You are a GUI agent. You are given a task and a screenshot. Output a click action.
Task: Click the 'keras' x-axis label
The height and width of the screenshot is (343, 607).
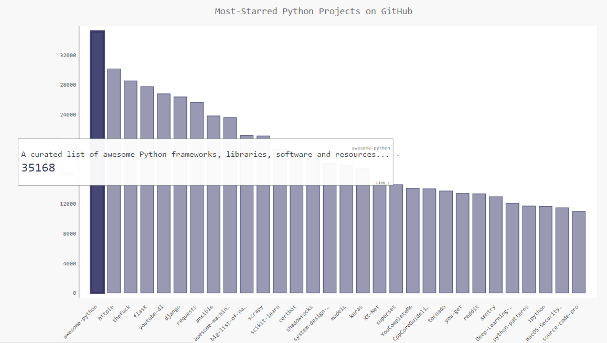[x=356, y=312]
